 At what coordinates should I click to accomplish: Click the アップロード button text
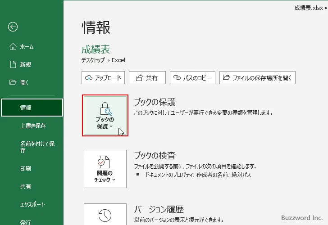pyautogui.click(x=108, y=78)
